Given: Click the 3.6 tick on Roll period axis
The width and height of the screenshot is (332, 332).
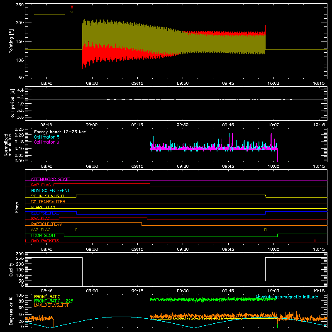Looking at the screenshot, I should (x=20, y=117).
